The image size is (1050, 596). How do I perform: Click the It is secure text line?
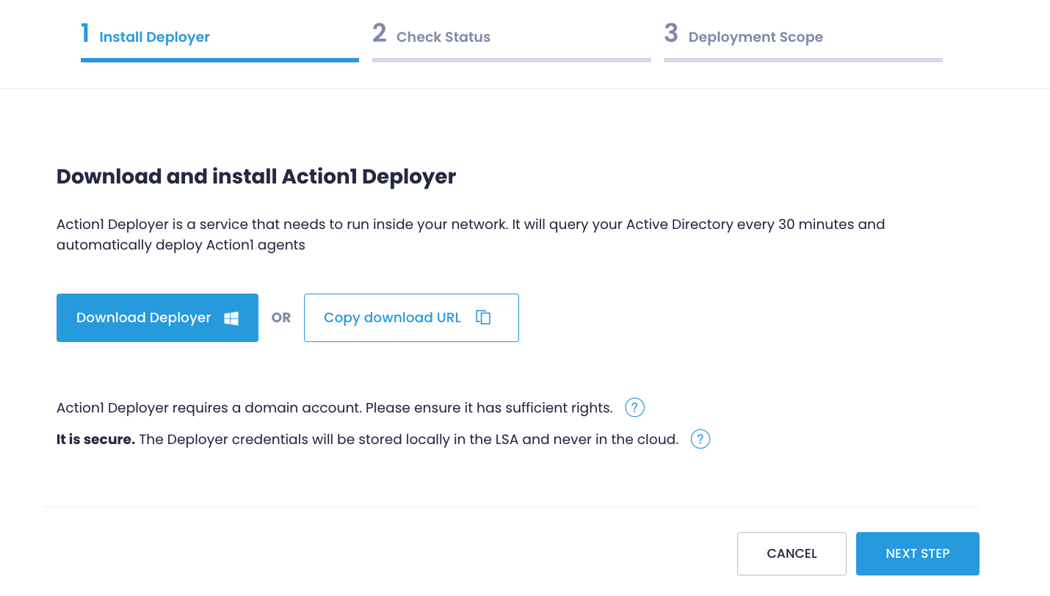pos(95,439)
